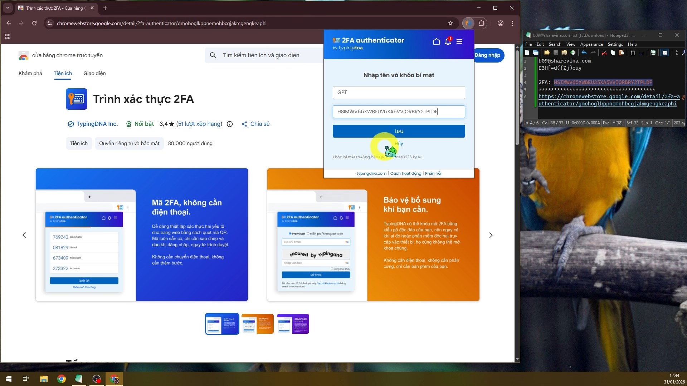This screenshot has width=687, height=386.
Task: Open Notepad3 Appearance menu
Action: (x=591, y=44)
